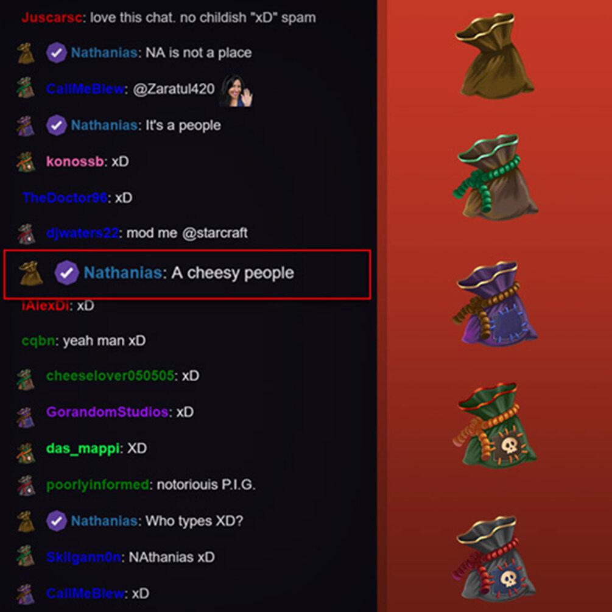612x612 pixels.
Task: Open GorandomStudios user profile
Action: (x=107, y=412)
